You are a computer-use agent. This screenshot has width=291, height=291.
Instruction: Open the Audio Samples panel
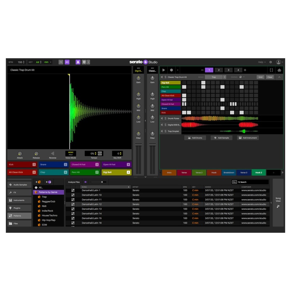[x=19, y=185]
